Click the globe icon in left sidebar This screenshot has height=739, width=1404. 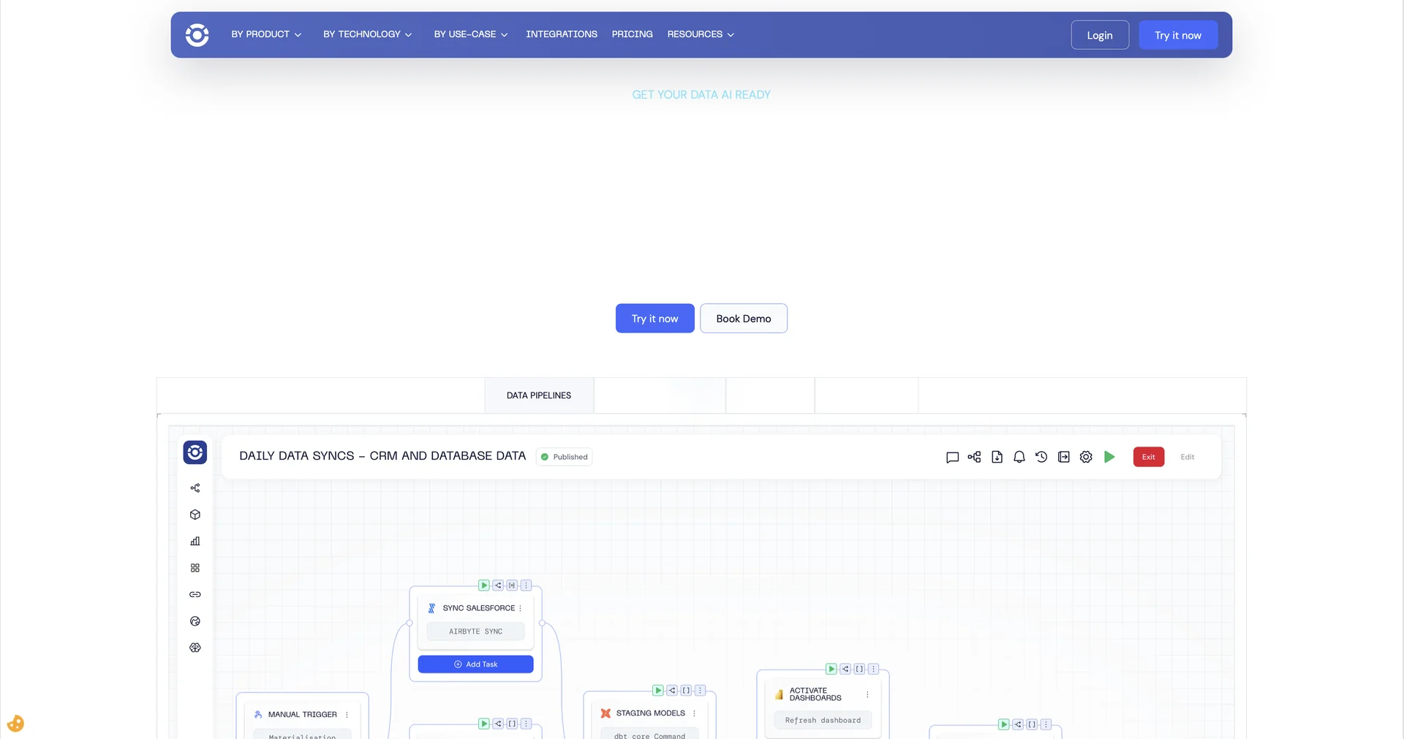[x=195, y=621]
